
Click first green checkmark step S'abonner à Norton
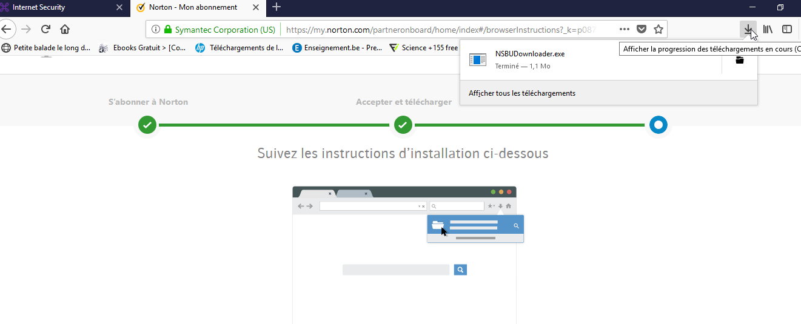(x=147, y=125)
